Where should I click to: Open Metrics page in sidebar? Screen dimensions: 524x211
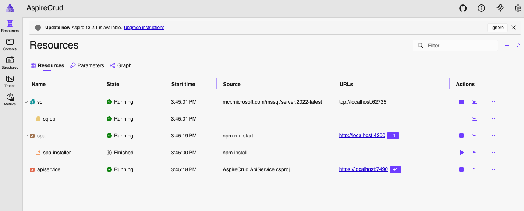pos(10,100)
